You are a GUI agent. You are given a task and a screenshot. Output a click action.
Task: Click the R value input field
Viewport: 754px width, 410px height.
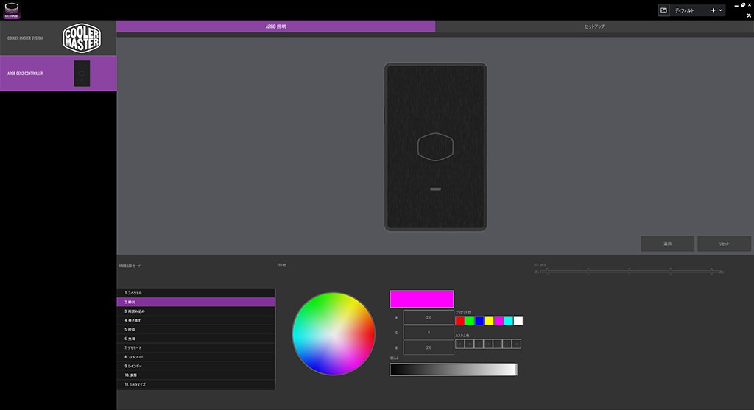click(x=428, y=317)
